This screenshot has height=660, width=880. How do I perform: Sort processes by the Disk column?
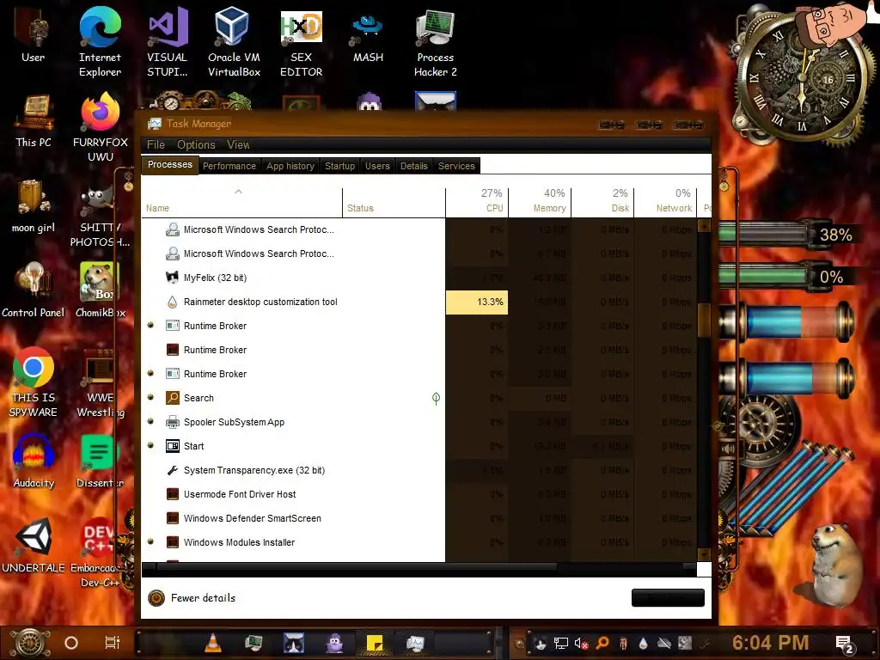pyautogui.click(x=602, y=201)
